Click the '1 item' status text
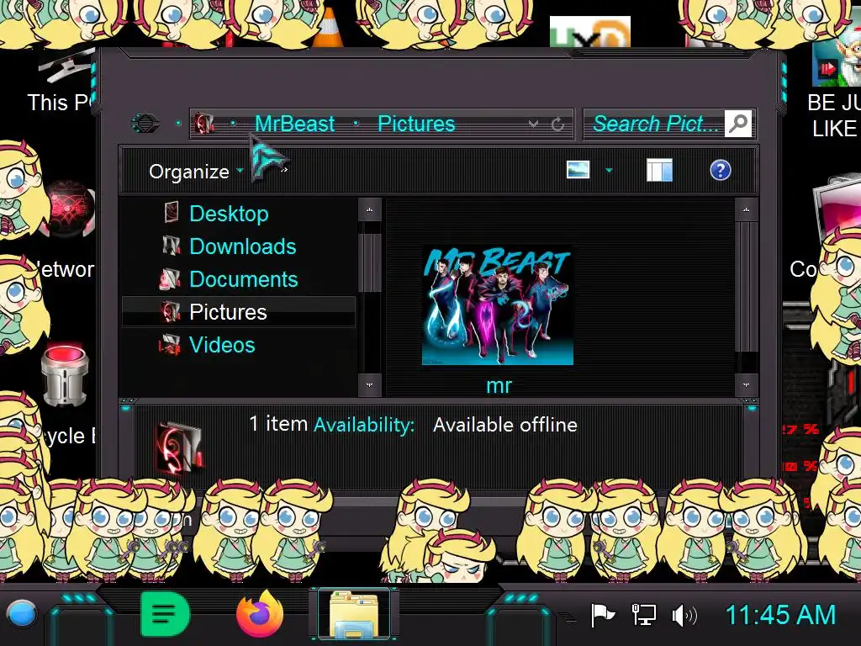This screenshot has width=861, height=646. point(277,424)
